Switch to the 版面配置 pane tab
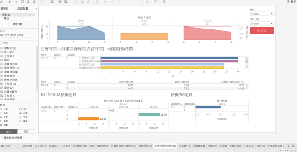The image size is (297, 152). pyautogui.click(x=23, y=8)
